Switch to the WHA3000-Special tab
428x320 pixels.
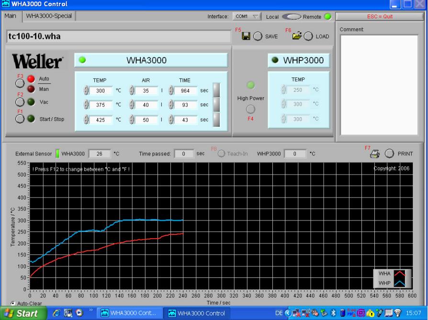click(x=49, y=16)
